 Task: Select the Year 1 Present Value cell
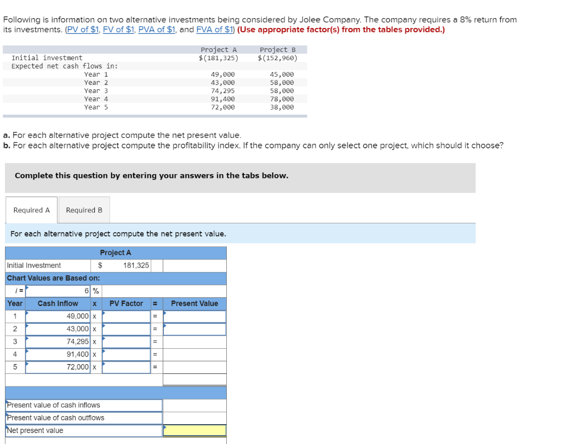194,316
